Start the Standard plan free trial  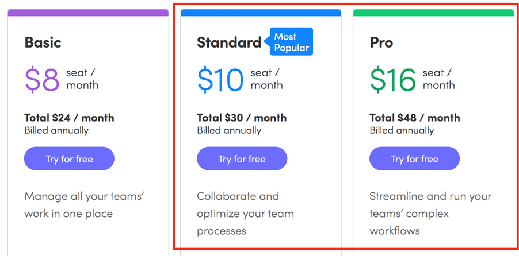point(242,159)
